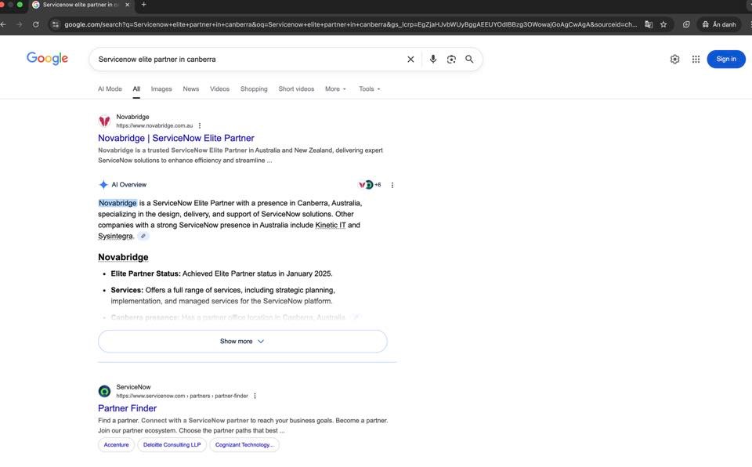752x467 pixels.
Task: Click Cognizant Technology chip
Action: pyautogui.click(x=244, y=445)
